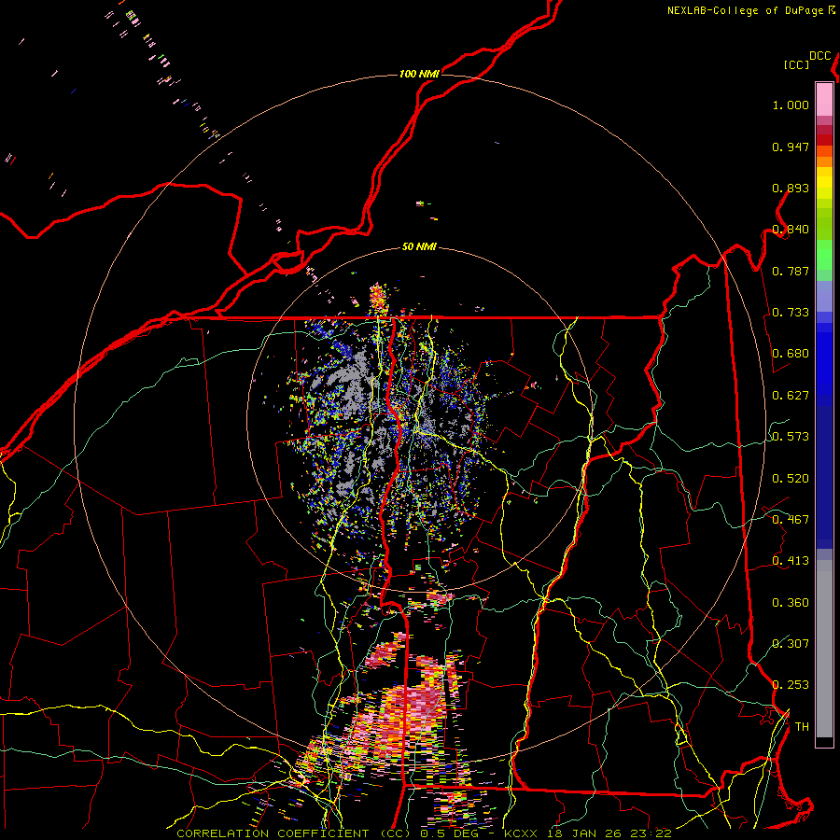Click the Correlation Coefficient product title caption
The width and height of the screenshot is (840, 840).
[x=293, y=833]
